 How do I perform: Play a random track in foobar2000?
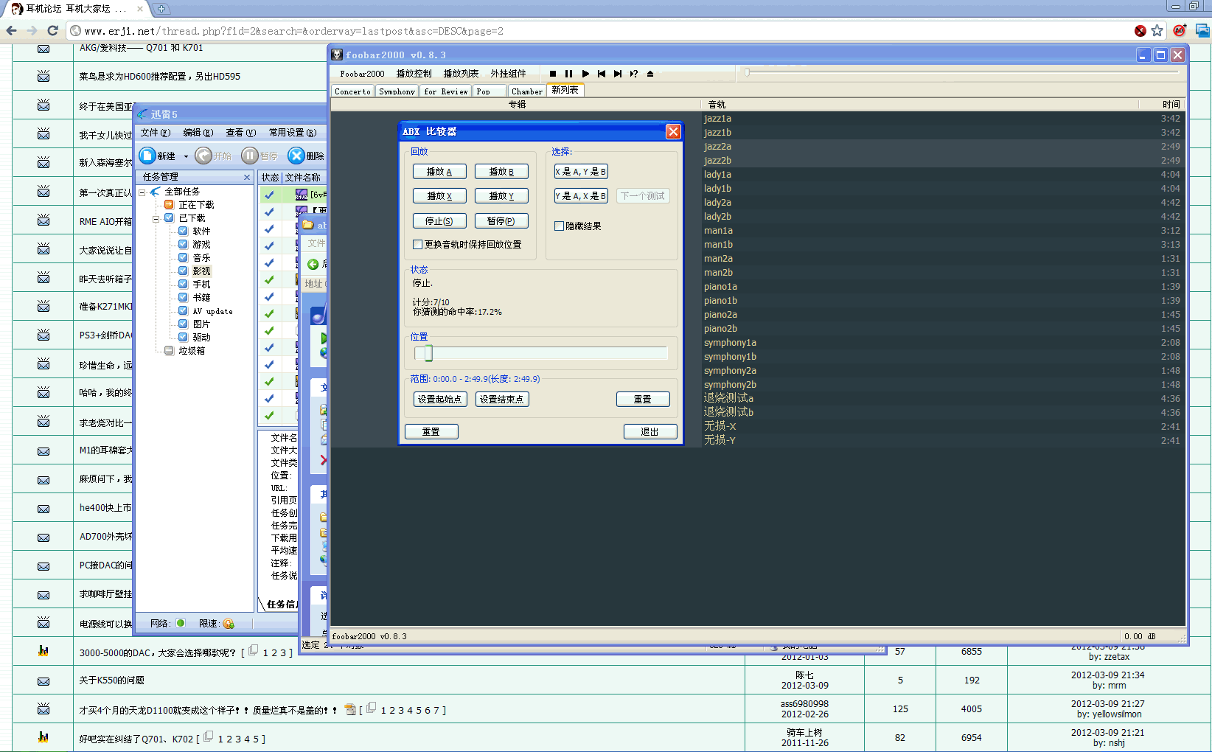click(x=633, y=74)
